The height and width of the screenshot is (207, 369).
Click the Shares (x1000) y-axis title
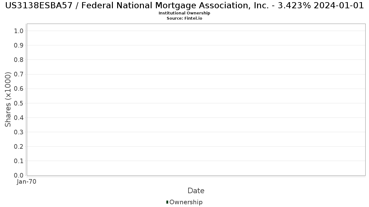coord(8,99)
